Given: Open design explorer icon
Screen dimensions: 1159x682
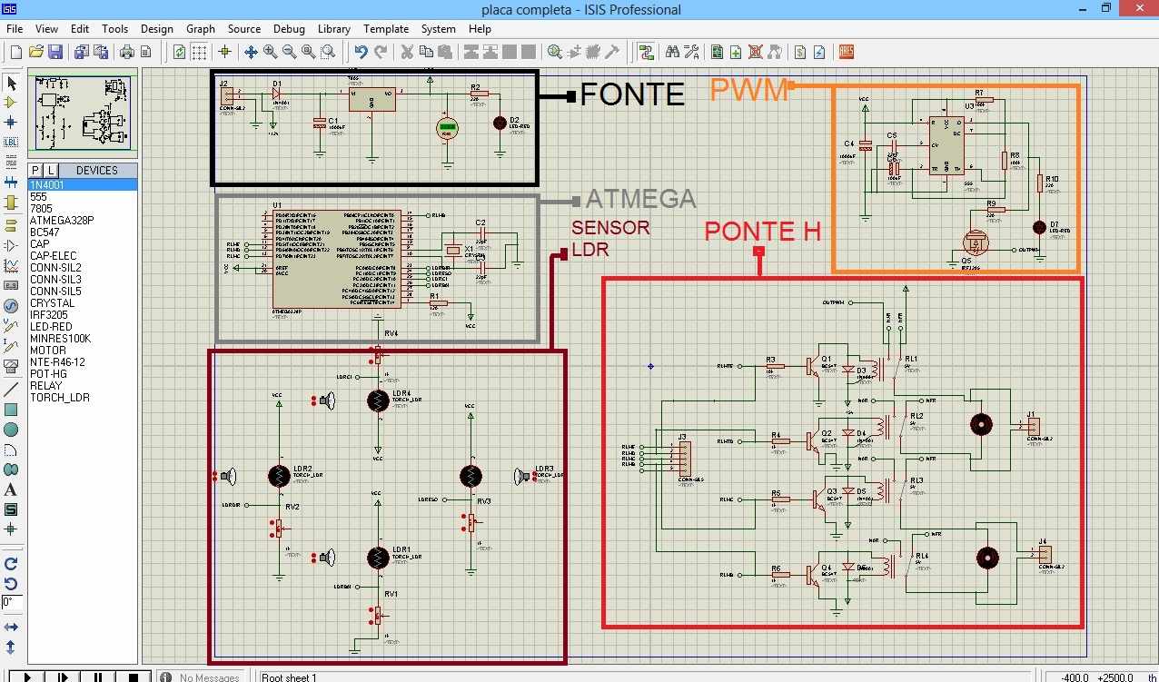Looking at the screenshot, I should tap(717, 52).
